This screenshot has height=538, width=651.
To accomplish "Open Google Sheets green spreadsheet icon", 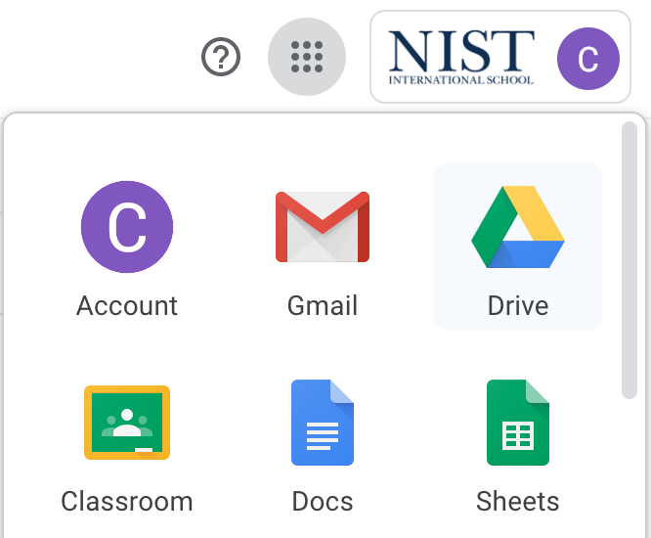I will (x=518, y=423).
